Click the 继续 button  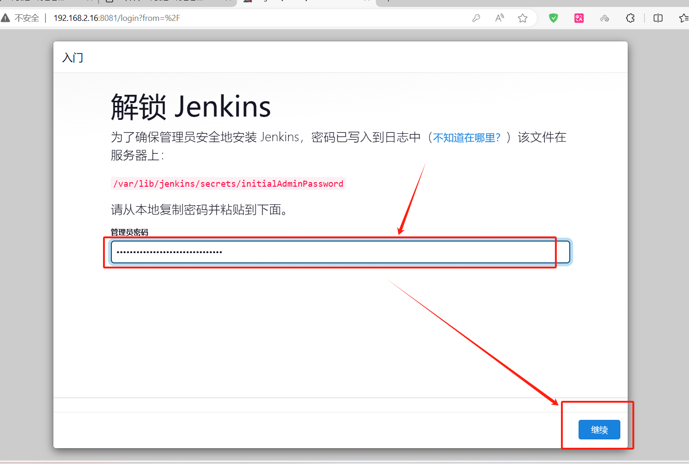point(599,430)
